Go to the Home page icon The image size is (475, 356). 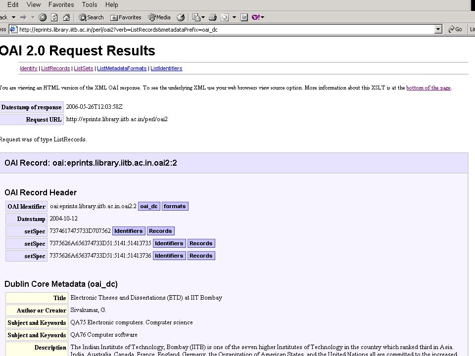click(66, 17)
